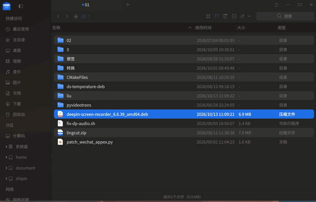This screenshot has height=202, width=316.
Task: Select the liu folder icon
Action: (x=60, y=96)
